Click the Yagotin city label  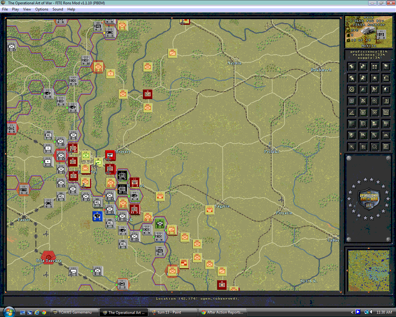(x=222, y=206)
